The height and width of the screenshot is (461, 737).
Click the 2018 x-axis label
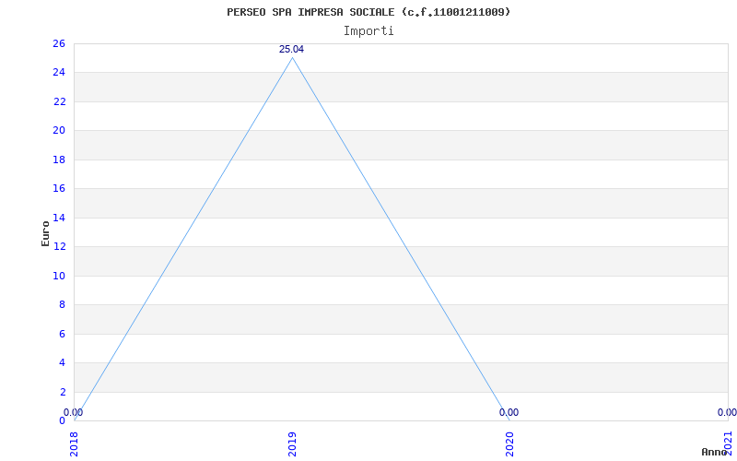point(75,443)
